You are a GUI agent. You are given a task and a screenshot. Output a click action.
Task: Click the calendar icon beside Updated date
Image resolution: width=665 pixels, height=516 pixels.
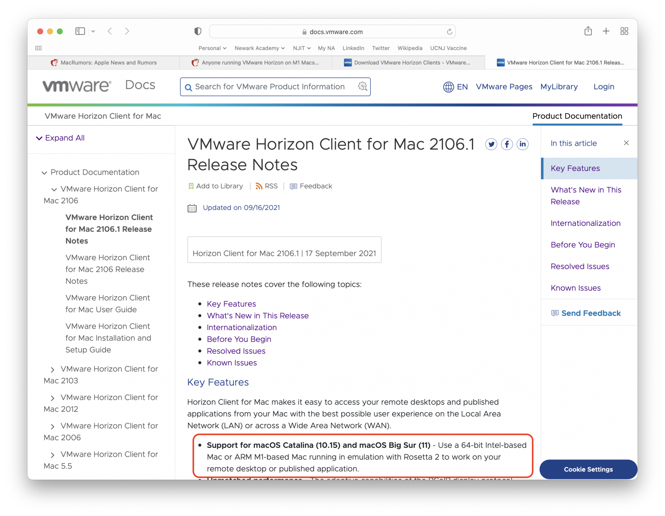click(x=192, y=208)
